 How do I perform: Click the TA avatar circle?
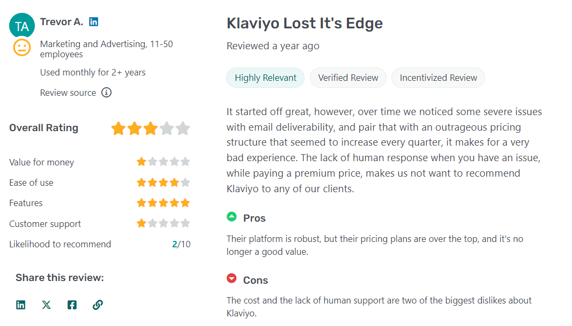pos(22,25)
